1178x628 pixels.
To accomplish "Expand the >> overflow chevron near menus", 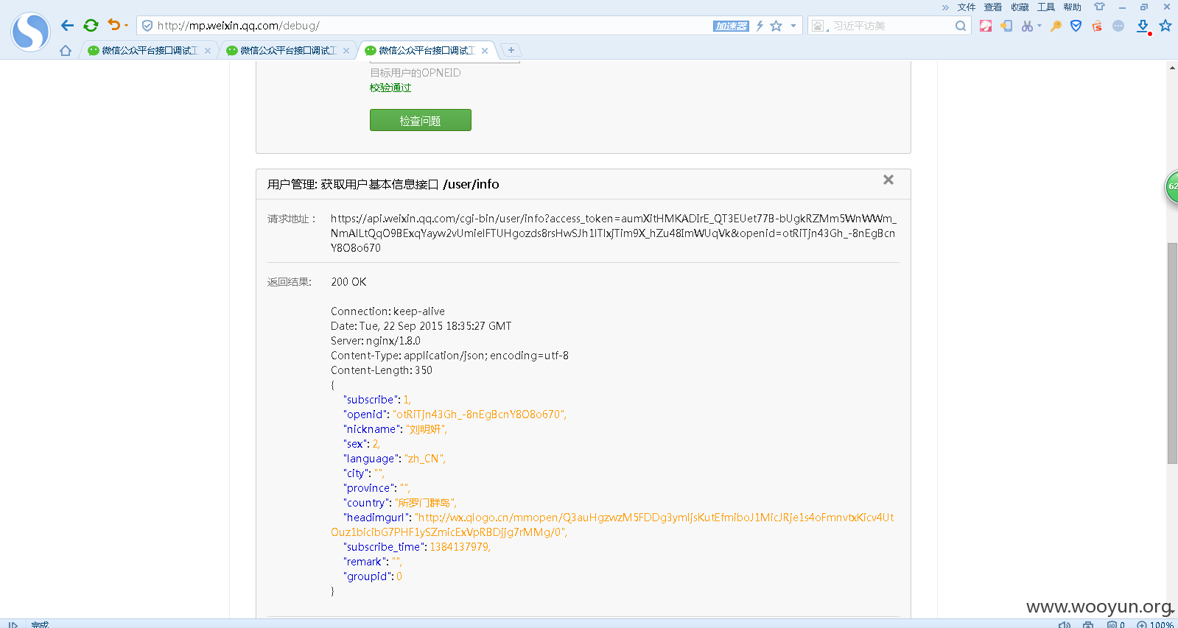I will click(x=945, y=7).
